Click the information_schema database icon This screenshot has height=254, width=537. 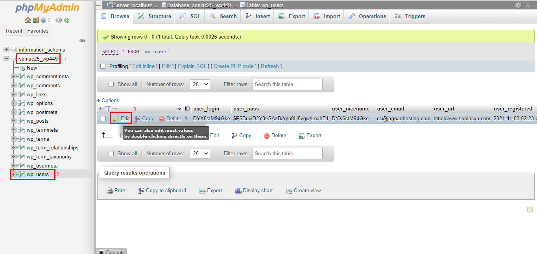click(14, 50)
